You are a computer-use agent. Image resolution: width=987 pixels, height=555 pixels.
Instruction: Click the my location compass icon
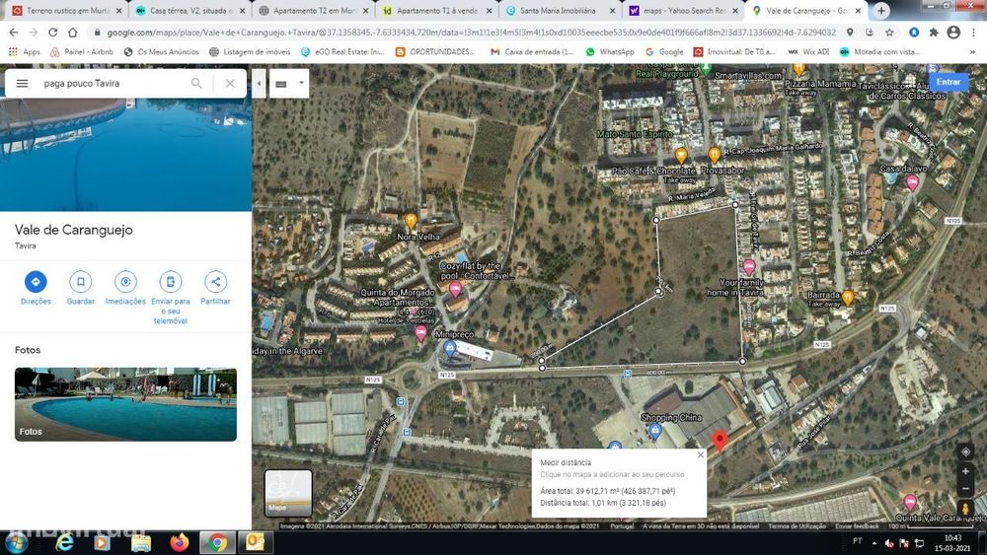(x=965, y=451)
